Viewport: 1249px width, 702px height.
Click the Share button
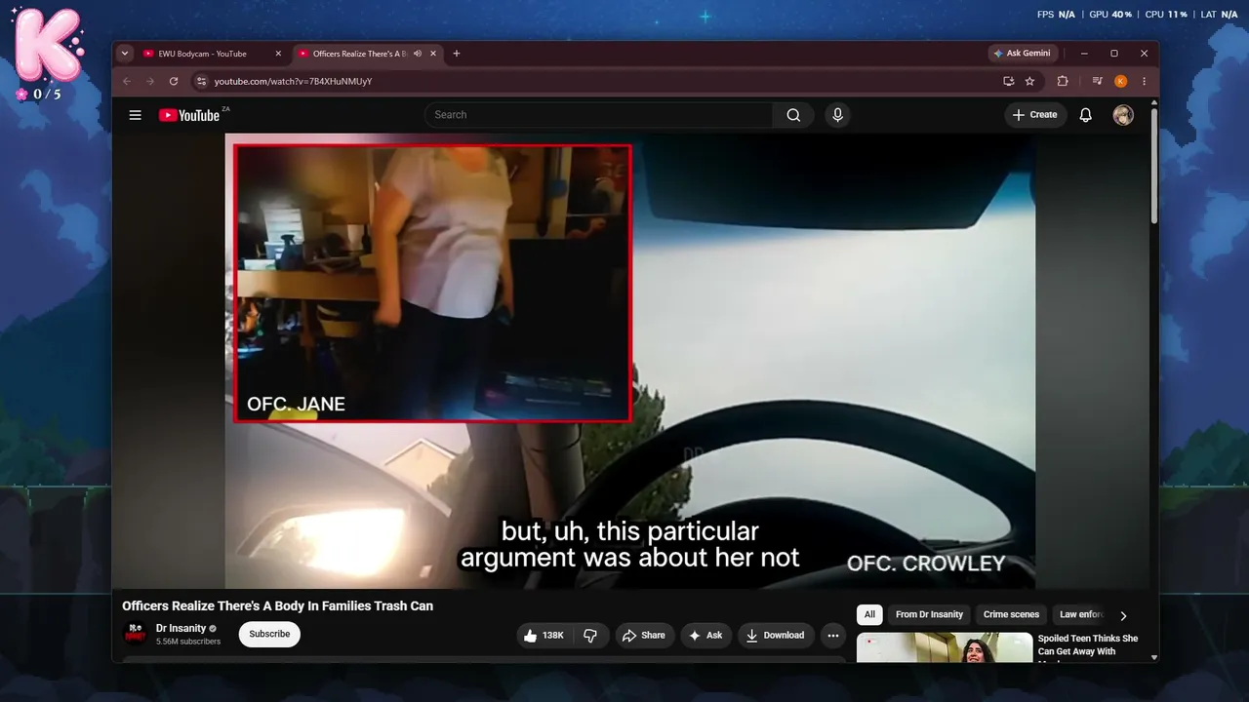point(644,635)
